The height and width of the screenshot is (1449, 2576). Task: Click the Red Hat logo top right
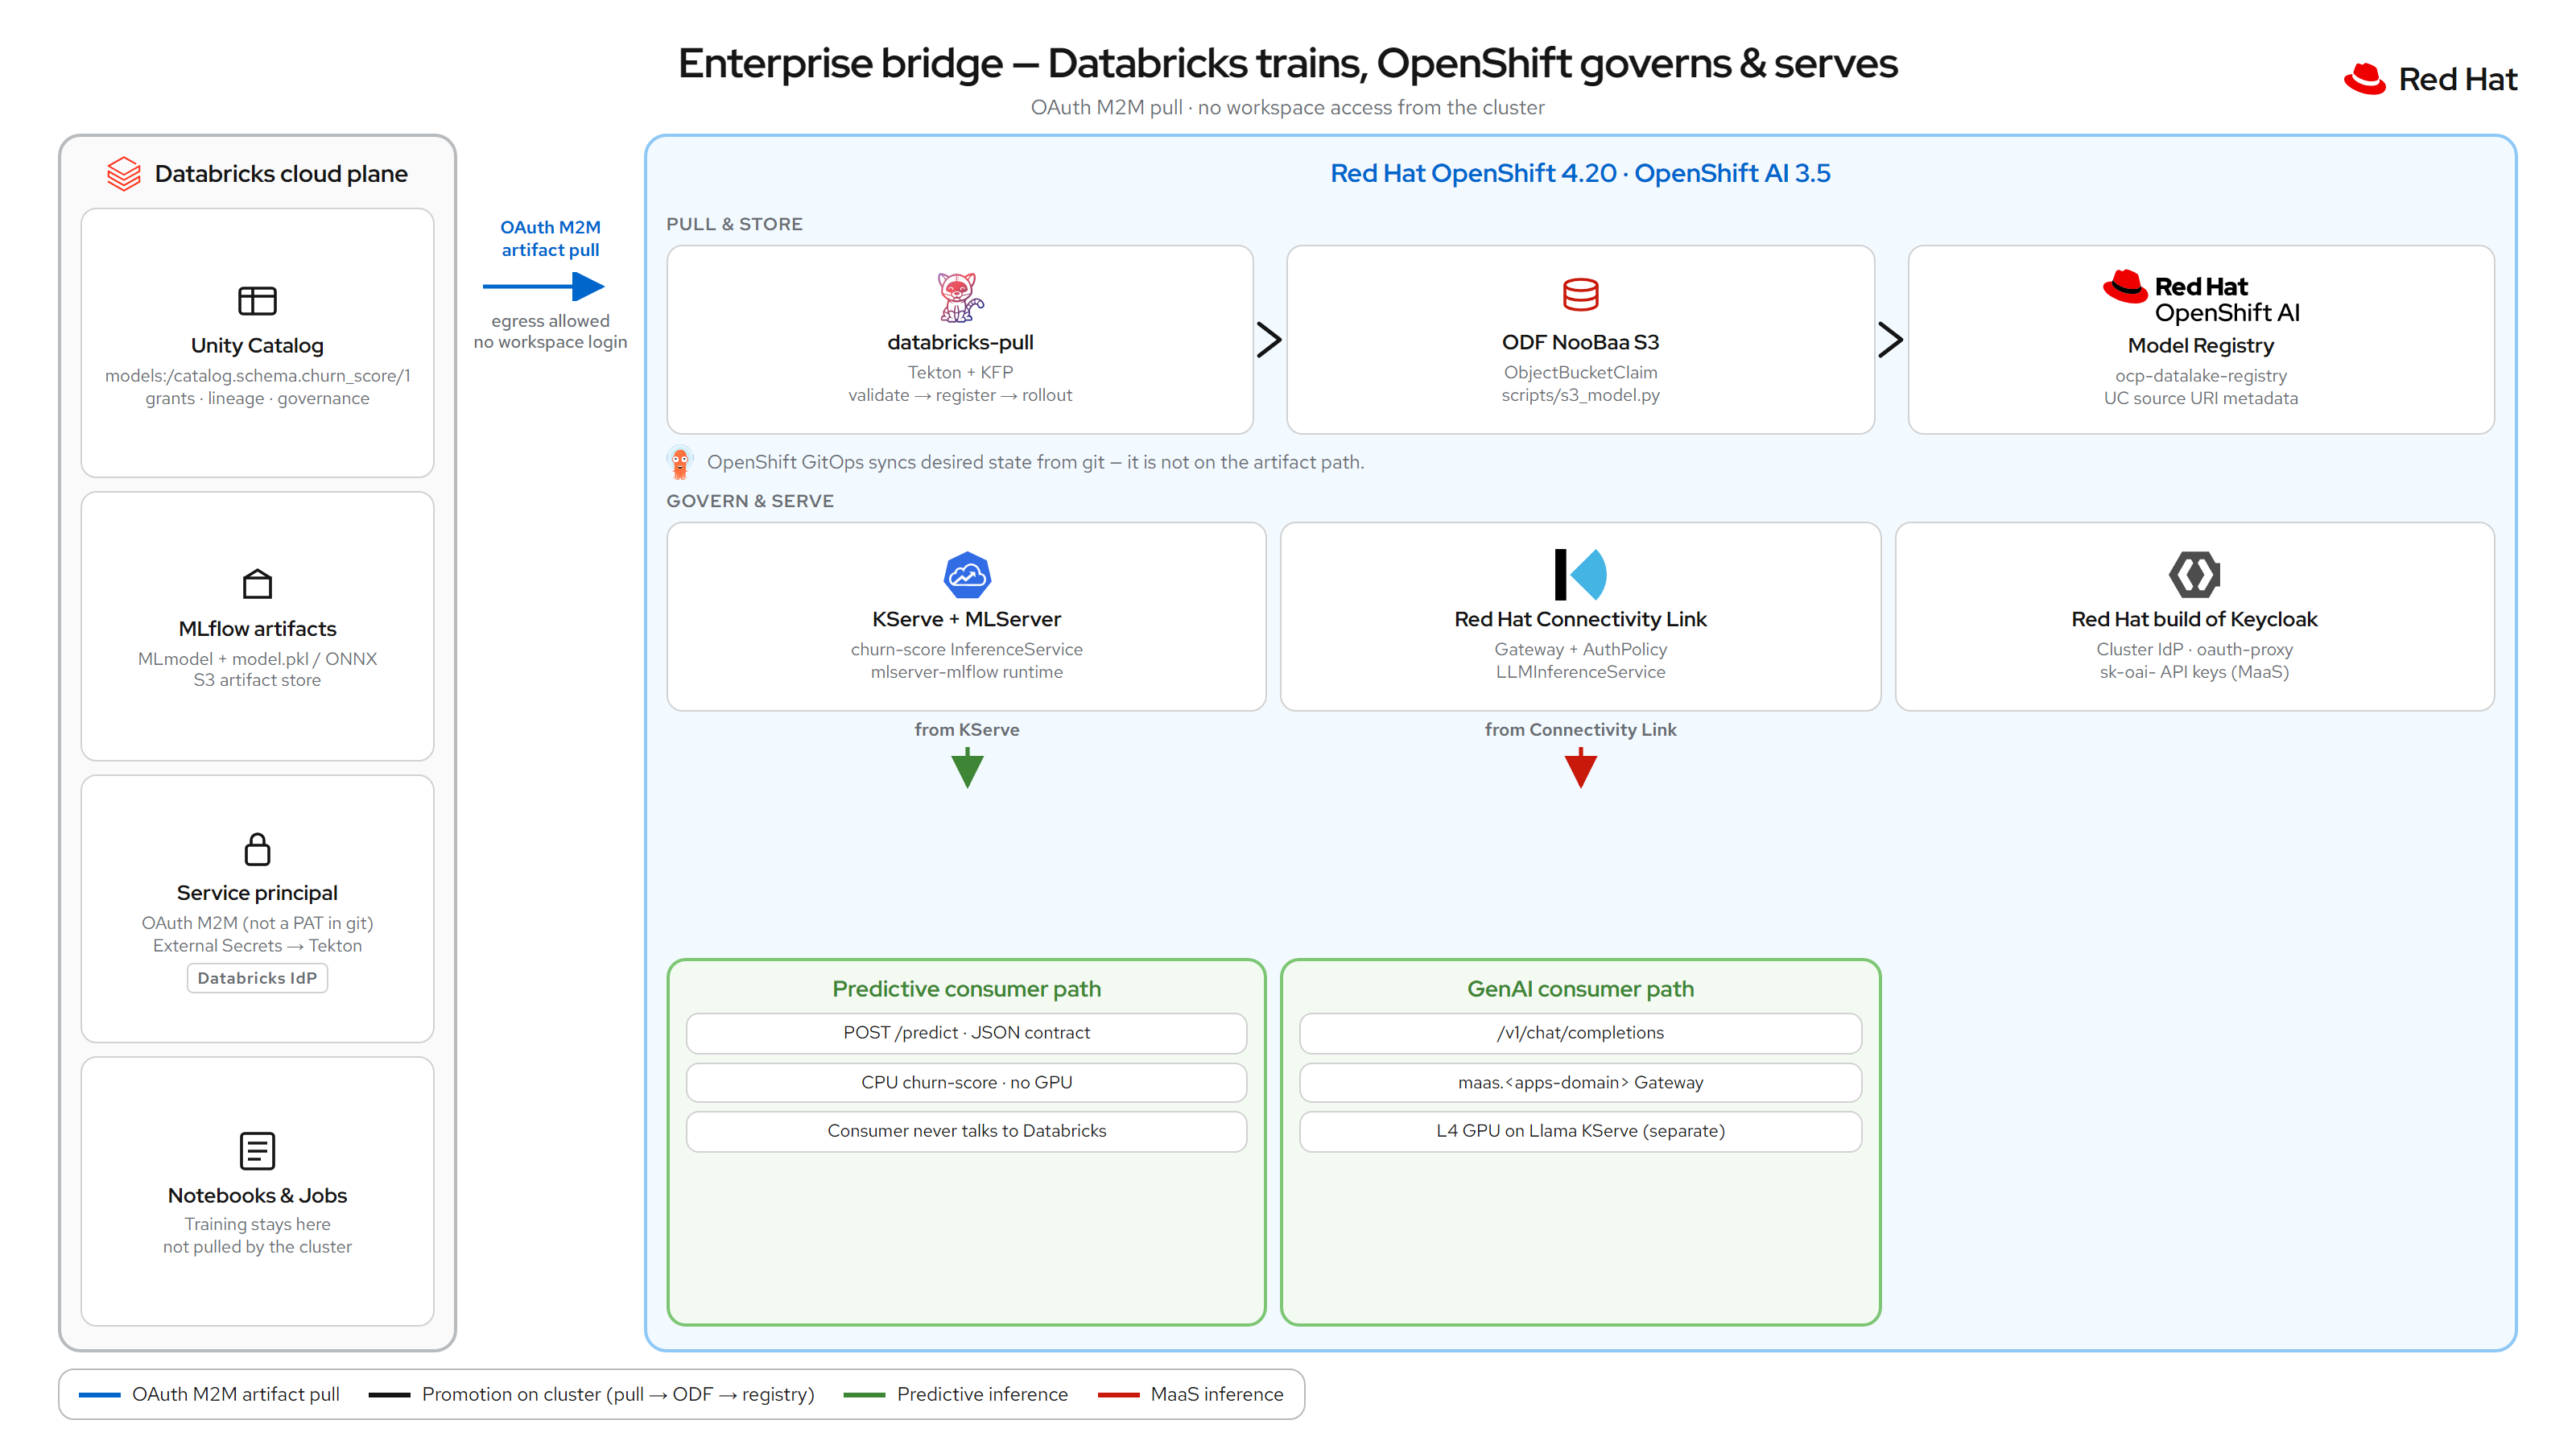tap(2430, 79)
